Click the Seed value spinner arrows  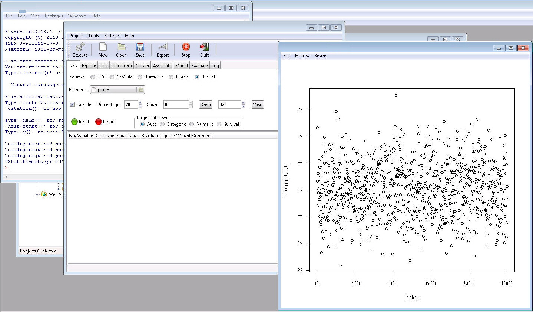pyautogui.click(x=244, y=105)
